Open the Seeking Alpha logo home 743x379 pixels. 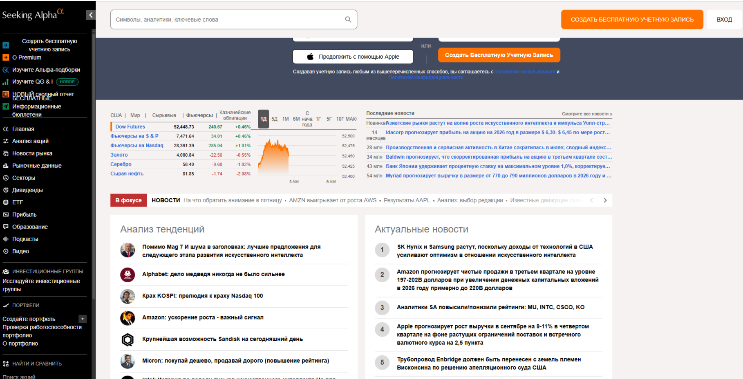coord(33,14)
